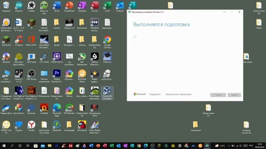This screenshot has height=149, width=266.
Task: Open the weather widget showing 12°C
Action: 220,146
